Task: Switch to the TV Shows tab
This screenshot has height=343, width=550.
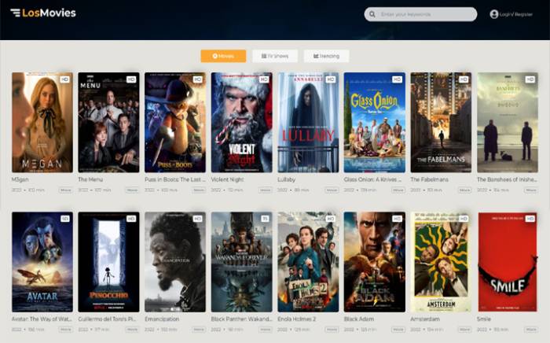Action: point(275,56)
